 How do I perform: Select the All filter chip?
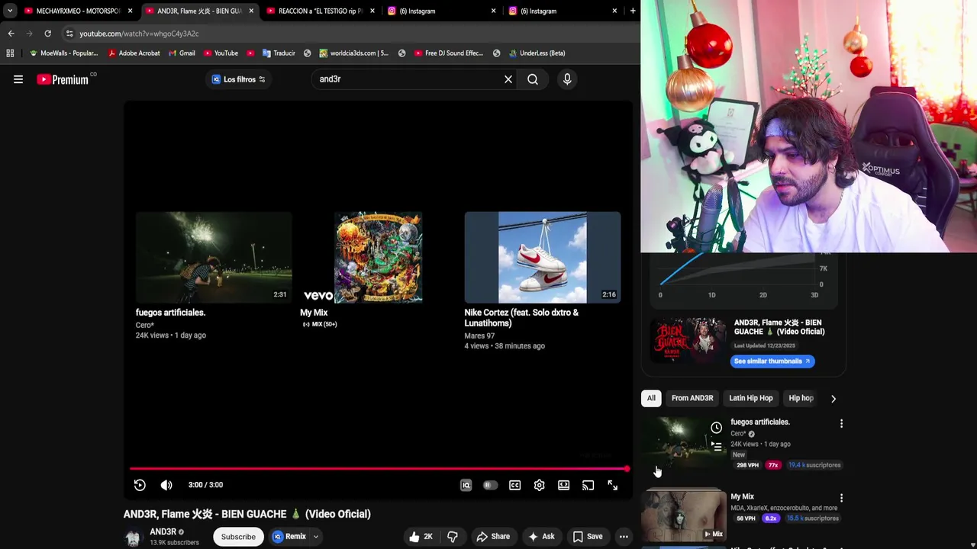[x=651, y=398]
